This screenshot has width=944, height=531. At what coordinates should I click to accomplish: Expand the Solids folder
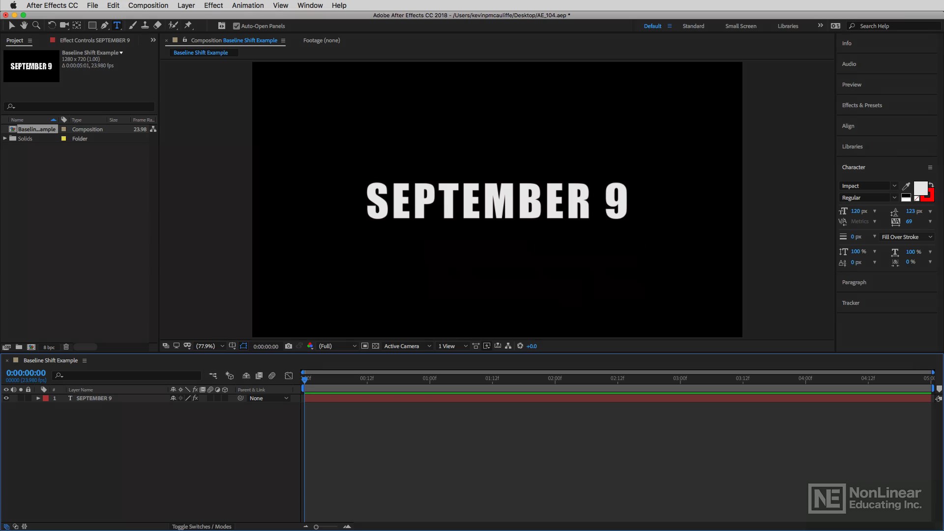[x=5, y=139]
